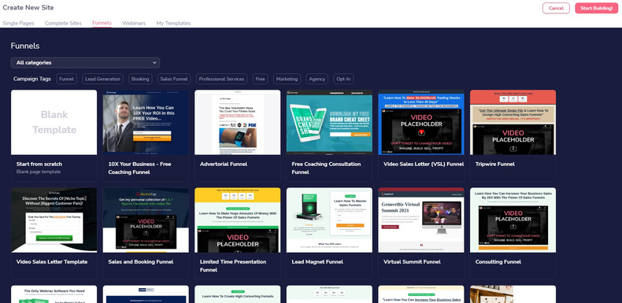Screen dimensions: 622x303
Task: Filter by the Free tag
Action: coord(261,79)
